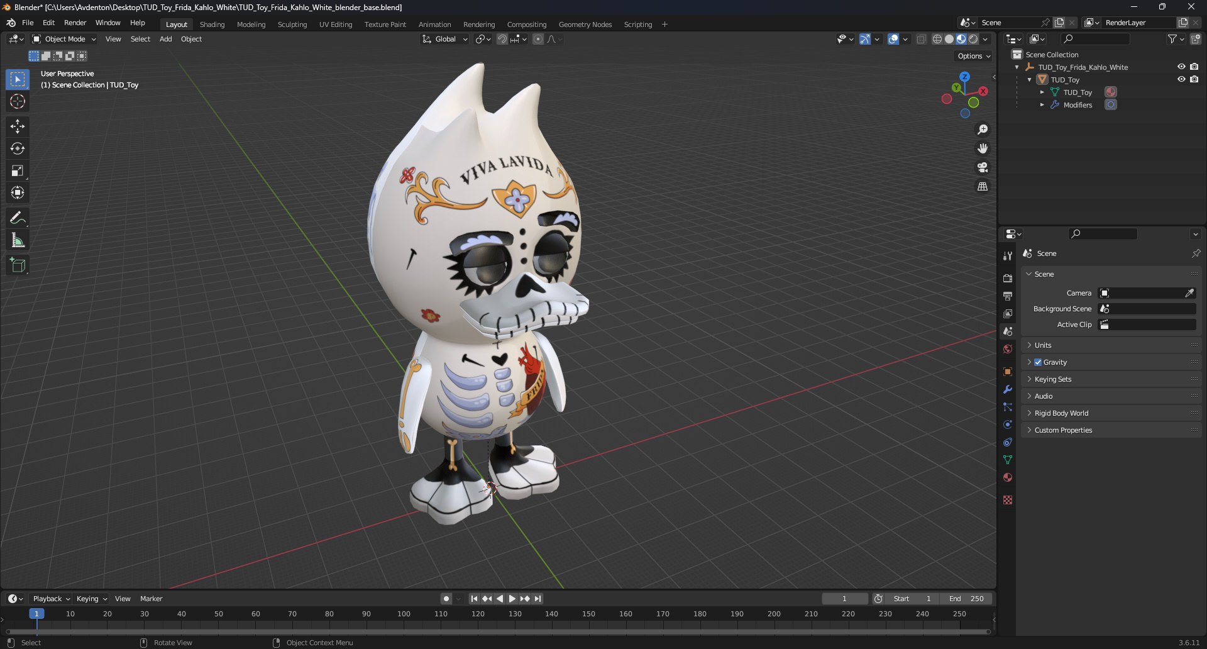1207x649 pixels.
Task: Open the Object Constraints properties tab
Action: [x=1008, y=442]
